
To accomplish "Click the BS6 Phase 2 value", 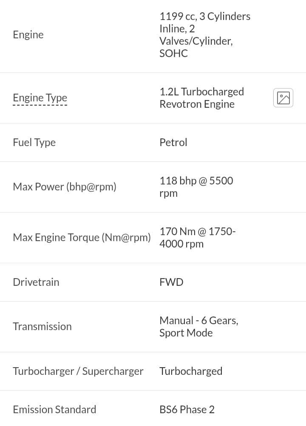I will [187, 409].
